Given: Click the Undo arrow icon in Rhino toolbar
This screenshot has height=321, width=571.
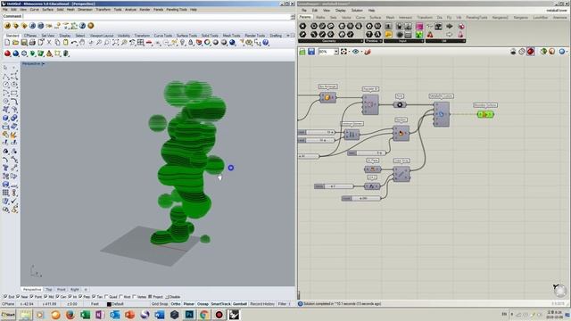Looking at the screenshot, I should (x=74, y=43).
